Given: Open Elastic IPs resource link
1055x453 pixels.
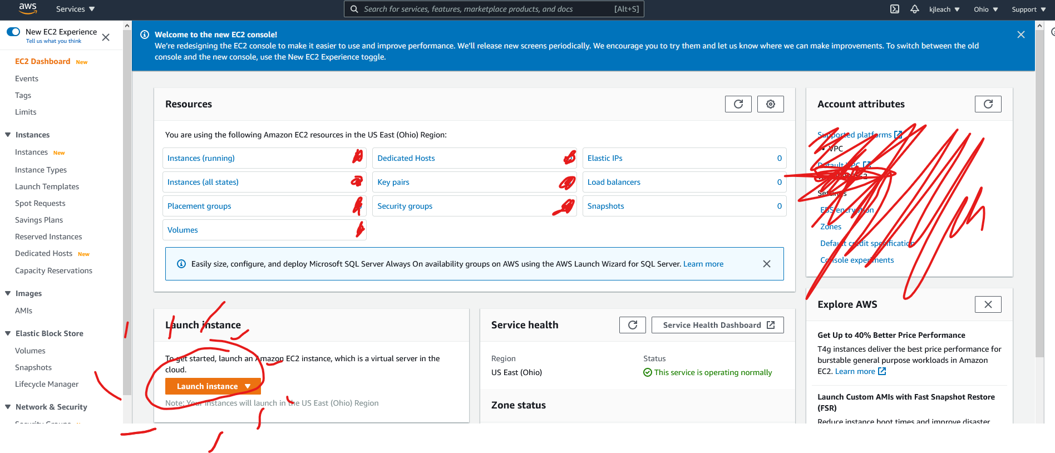Looking at the screenshot, I should [605, 158].
